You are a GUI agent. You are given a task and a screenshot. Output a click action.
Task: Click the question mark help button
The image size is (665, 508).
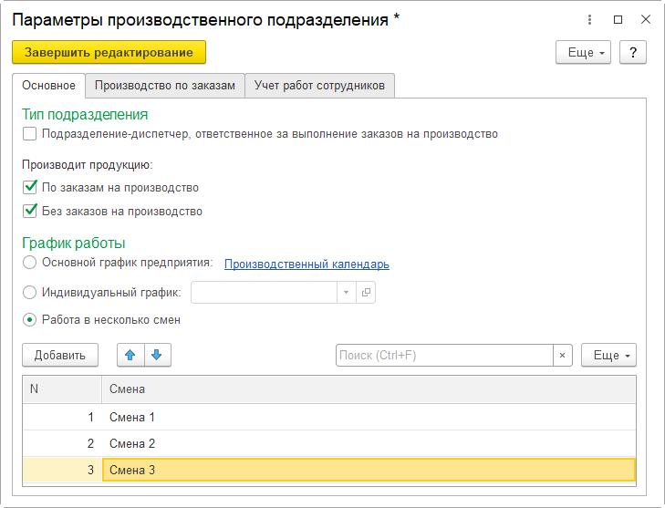pyautogui.click(x=633, y=53)
